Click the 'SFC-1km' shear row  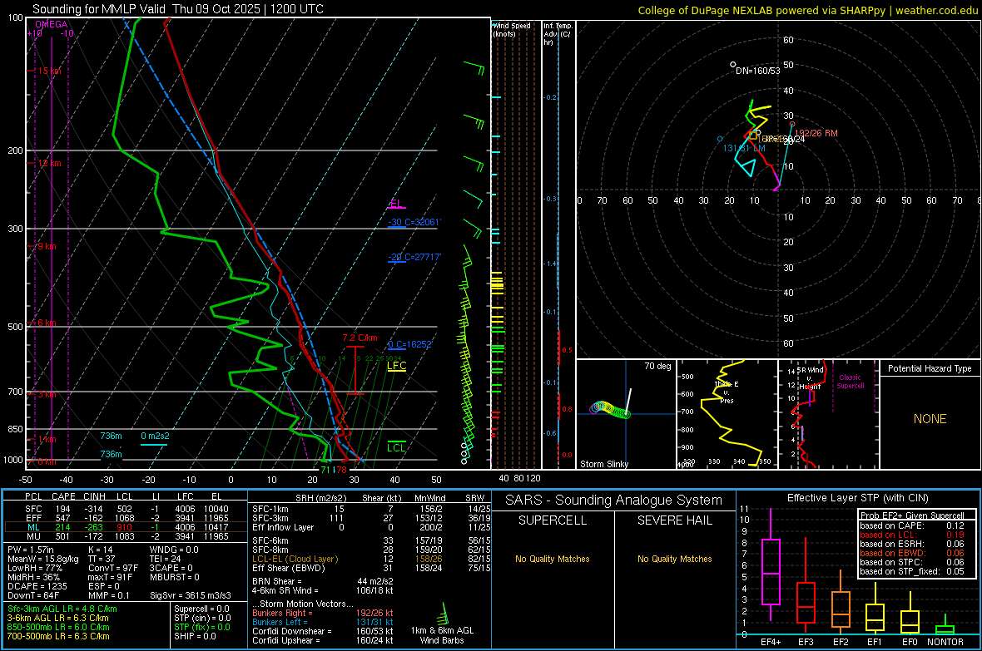pos(371,509)
